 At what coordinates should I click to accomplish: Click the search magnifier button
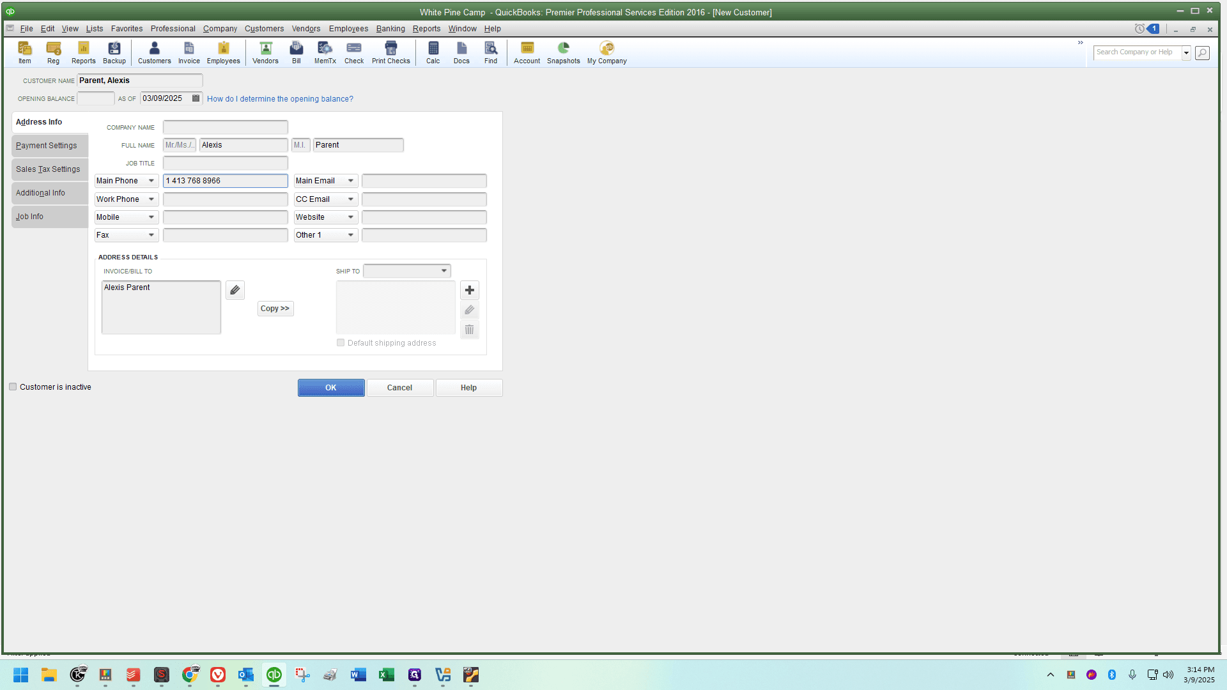(x=1202, y=52)
